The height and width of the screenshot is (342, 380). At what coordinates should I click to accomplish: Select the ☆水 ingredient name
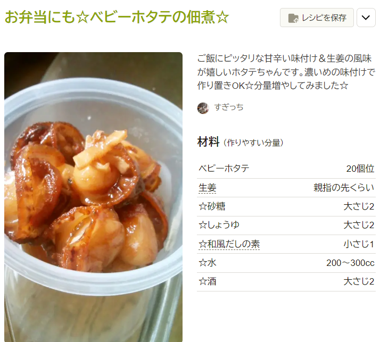(x=207, y=263)
